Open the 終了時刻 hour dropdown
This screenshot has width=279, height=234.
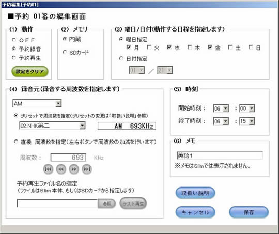coord(221,121)
